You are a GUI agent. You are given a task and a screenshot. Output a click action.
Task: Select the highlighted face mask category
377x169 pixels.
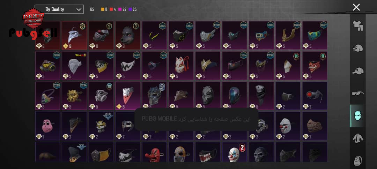(357, 116)
